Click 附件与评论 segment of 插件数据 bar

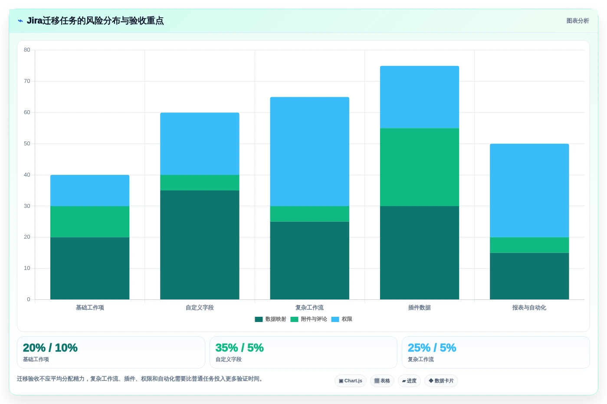click(420, 167)
